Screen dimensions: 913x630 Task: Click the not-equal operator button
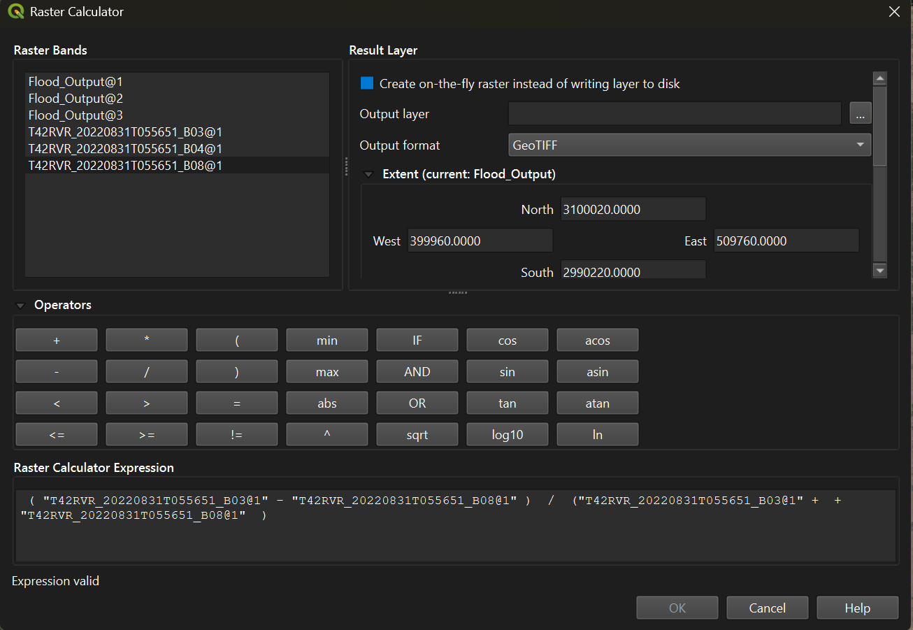click(237, 435)
